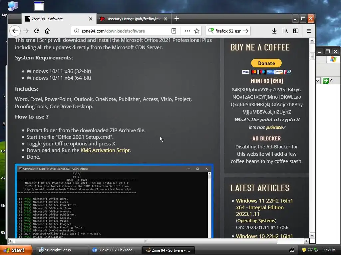Go to Firefox home page
Image resolution: width=341 pixels, height=255 pixels.
click(x=47, y=31)
